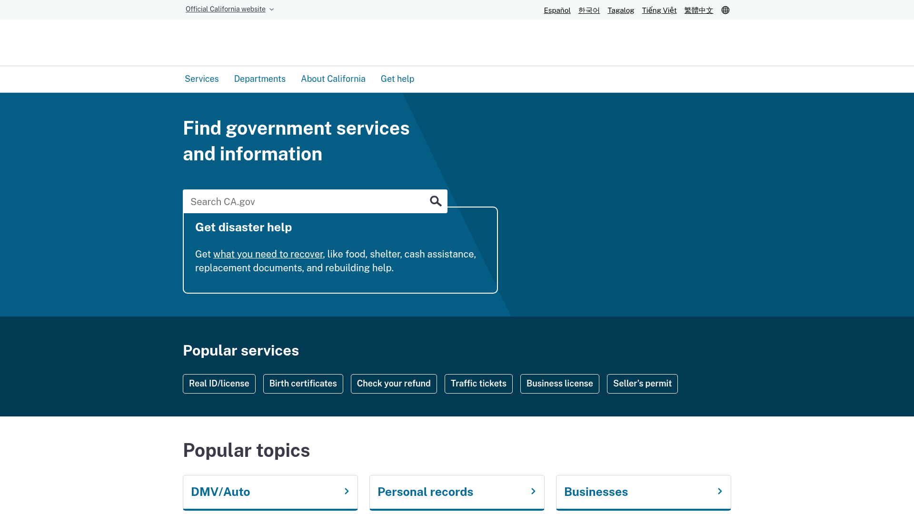Open the Get help menu
Screen dimensions: 914x514
tap(397, 79)
